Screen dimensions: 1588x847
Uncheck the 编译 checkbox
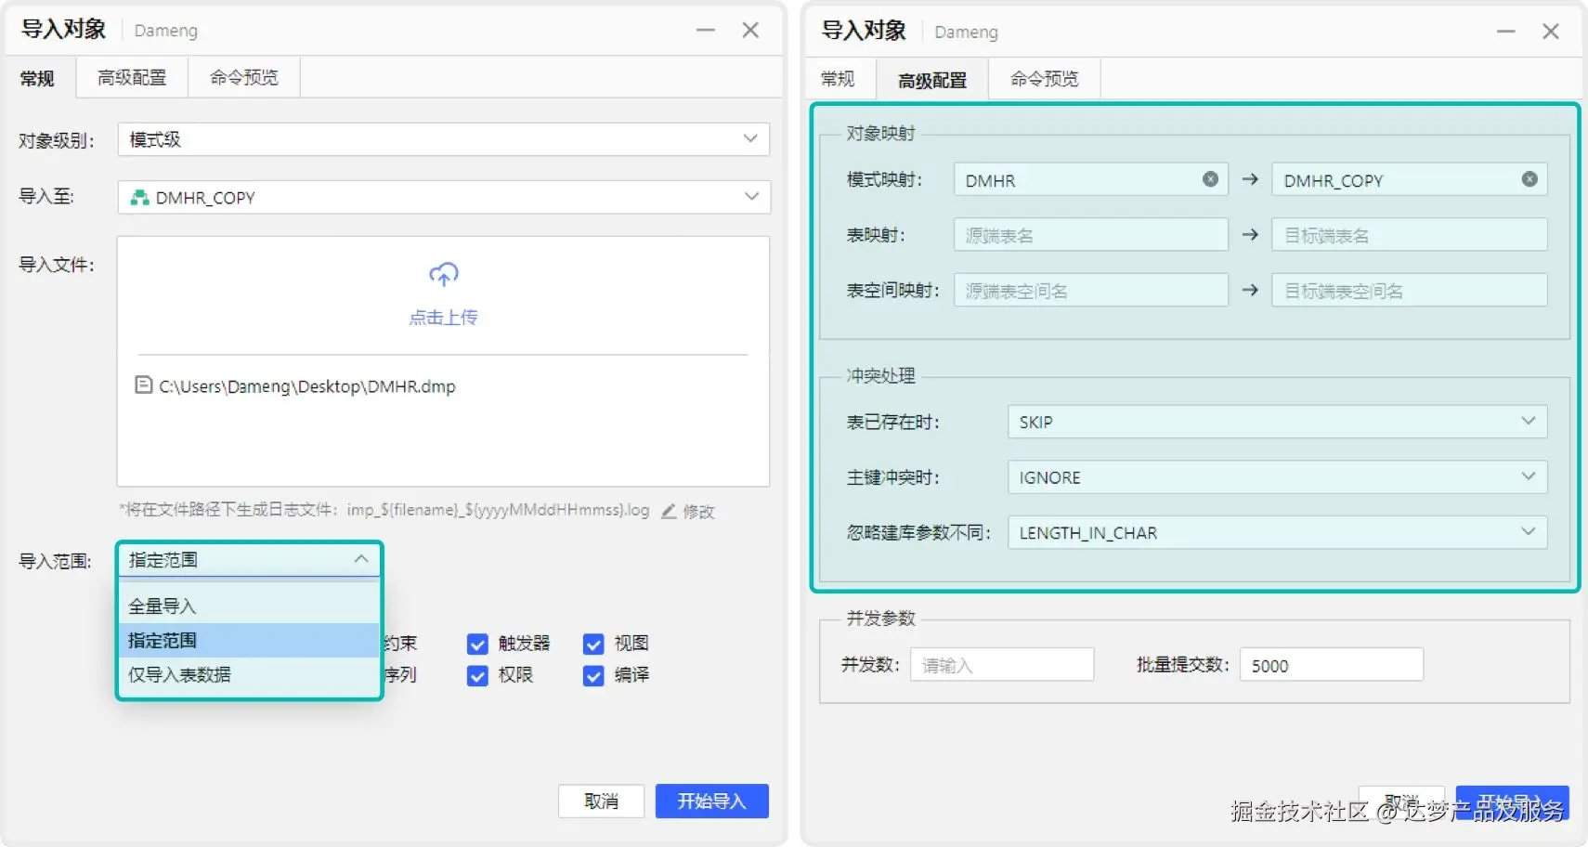(593, 675)
